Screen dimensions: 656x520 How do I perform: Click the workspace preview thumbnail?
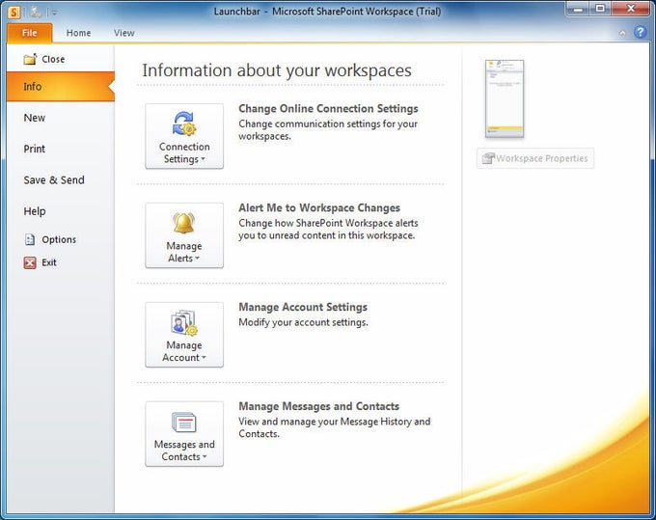[505, 98]
